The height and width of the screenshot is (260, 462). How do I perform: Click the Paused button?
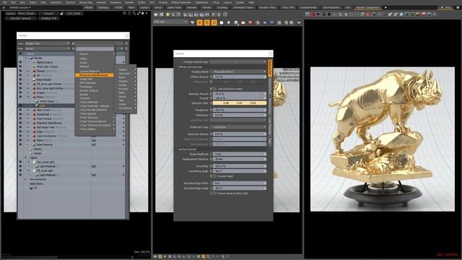[48, 14]
